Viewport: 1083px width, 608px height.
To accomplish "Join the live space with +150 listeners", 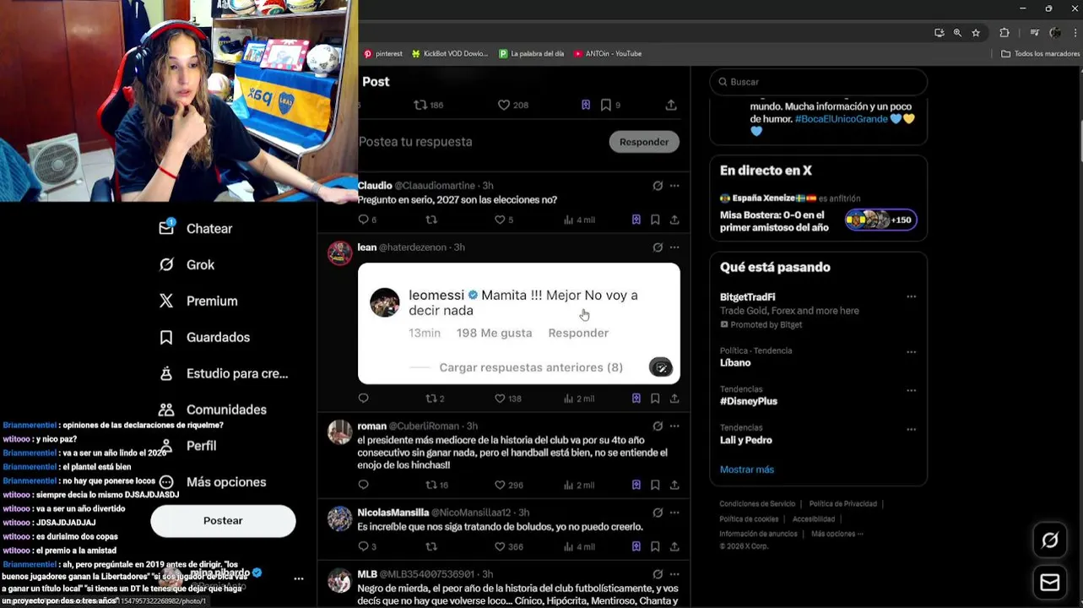I will click(880, 220).
